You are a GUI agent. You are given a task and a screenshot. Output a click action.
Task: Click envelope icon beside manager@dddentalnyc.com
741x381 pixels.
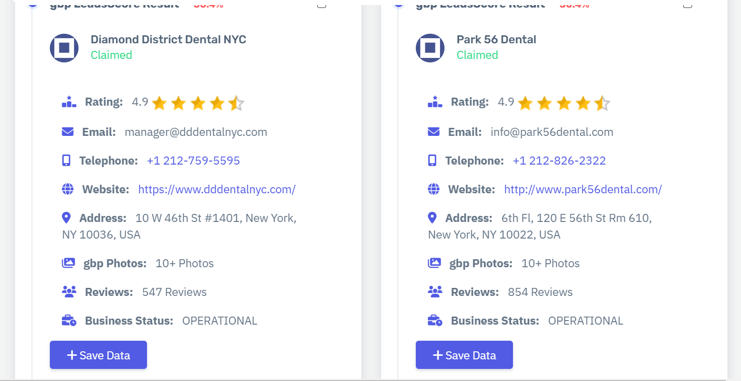click(x=67, y=132)
